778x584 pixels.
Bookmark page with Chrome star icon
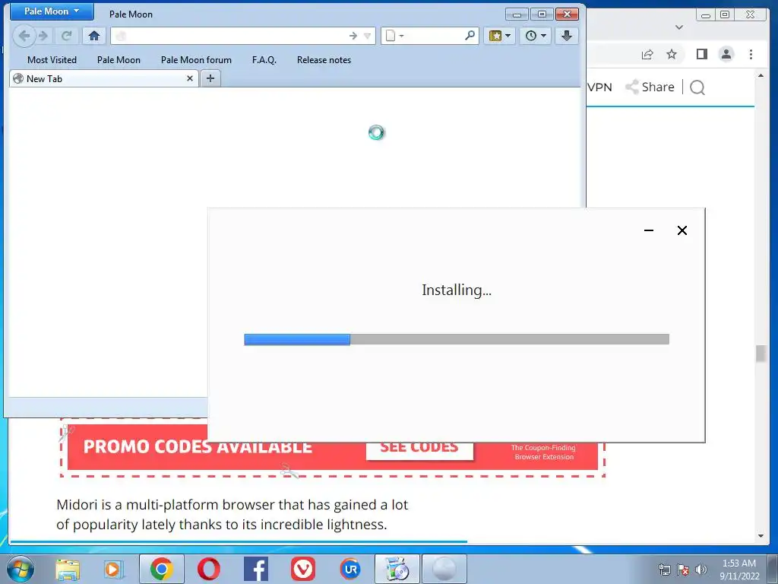pos(672,54)
